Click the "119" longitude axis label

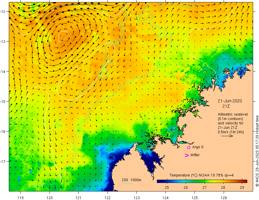[21, 198]
